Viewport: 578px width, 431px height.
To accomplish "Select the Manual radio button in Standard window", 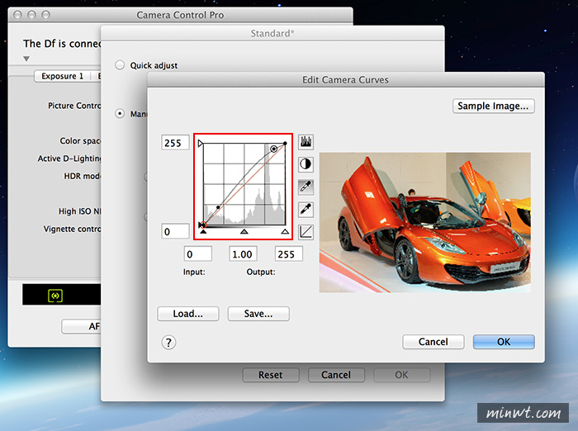I will point(120,114).
